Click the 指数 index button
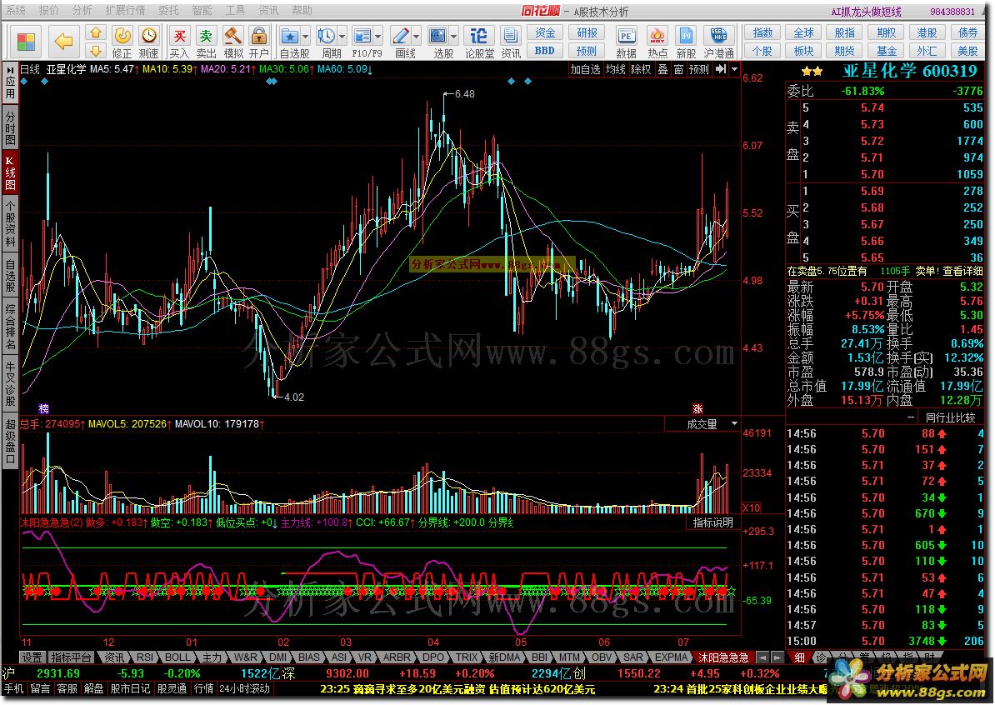 point(762,32)
